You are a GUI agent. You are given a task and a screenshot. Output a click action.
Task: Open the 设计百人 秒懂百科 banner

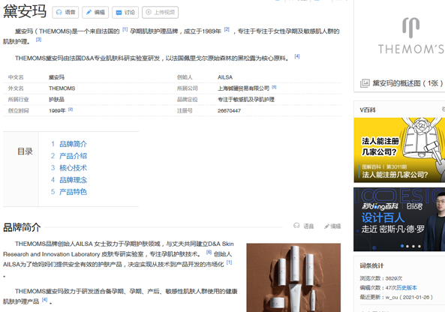click(x=399, y=219)
